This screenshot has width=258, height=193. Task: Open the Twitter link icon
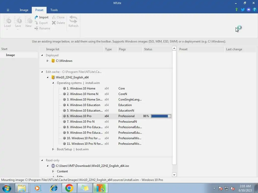click(x=243, y=10)
